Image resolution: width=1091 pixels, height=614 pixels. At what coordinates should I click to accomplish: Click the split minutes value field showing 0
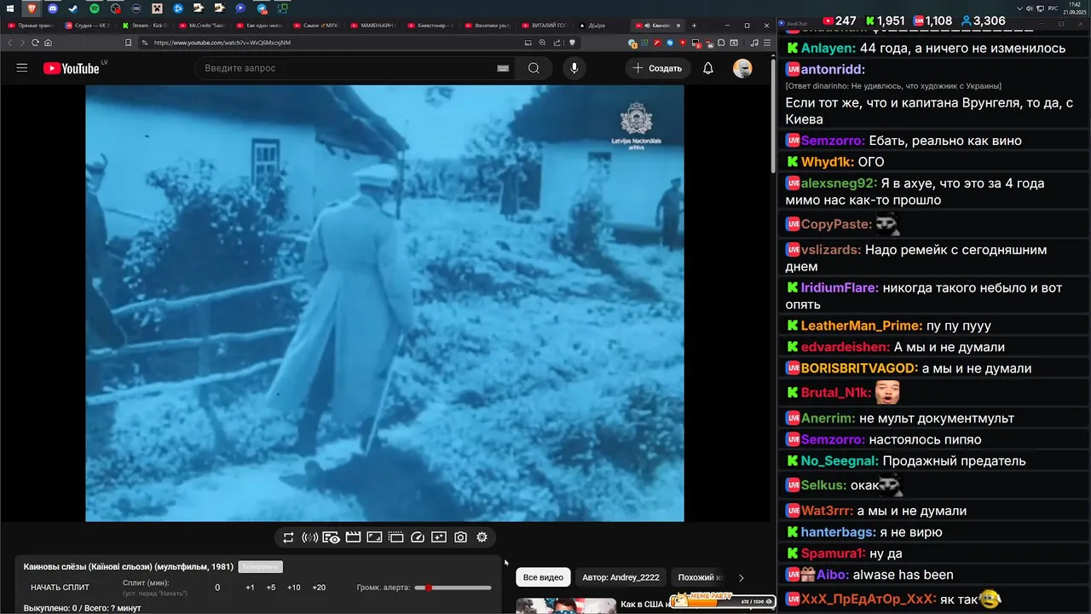pos(217,588)
